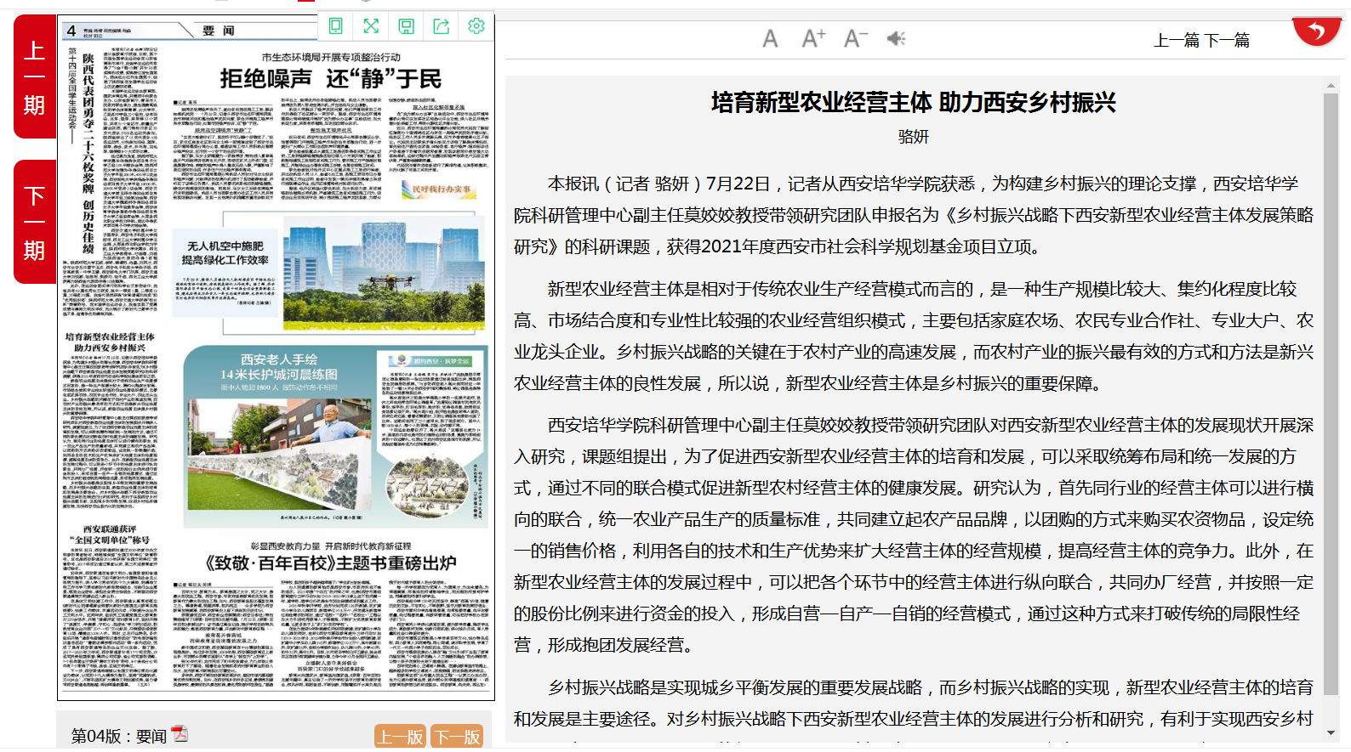The width and height of the screenshot is (1351, 752).
Task: Open settings with the green gear icon
Action: click(476, 26)
